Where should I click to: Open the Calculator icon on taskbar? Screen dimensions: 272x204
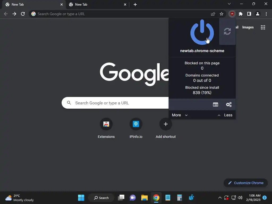pyautogui.click(x=179, y=198)
